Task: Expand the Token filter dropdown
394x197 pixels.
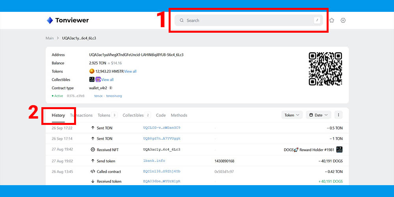Action: coord(292,115)
